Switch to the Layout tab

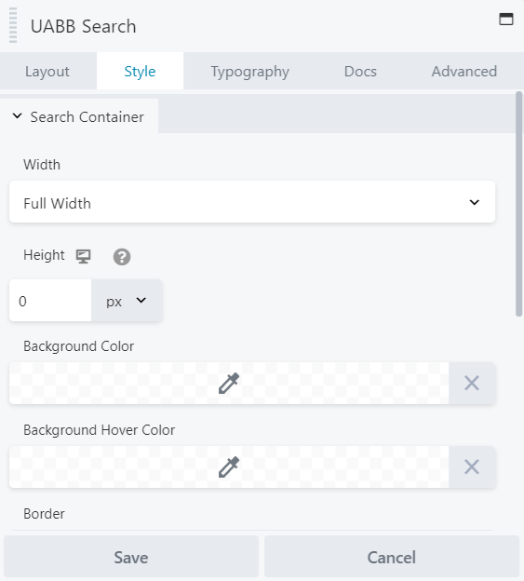47,71
